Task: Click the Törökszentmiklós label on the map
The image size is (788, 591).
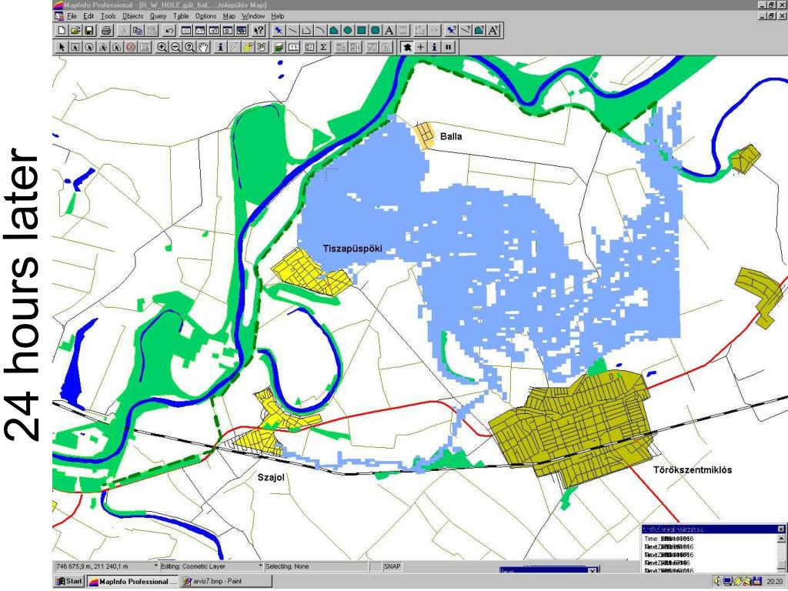Action: 693,470
